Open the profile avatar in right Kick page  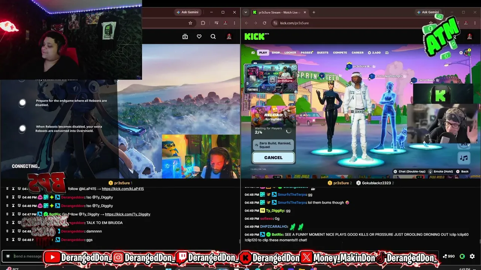[469, 36]
